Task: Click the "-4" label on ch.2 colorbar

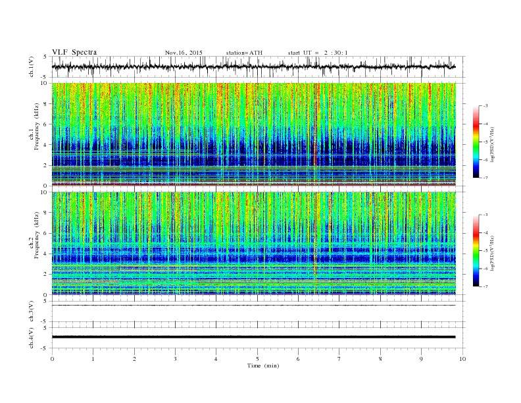Action: pos(485,232)
